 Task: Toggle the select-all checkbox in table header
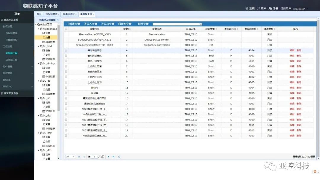66,29
